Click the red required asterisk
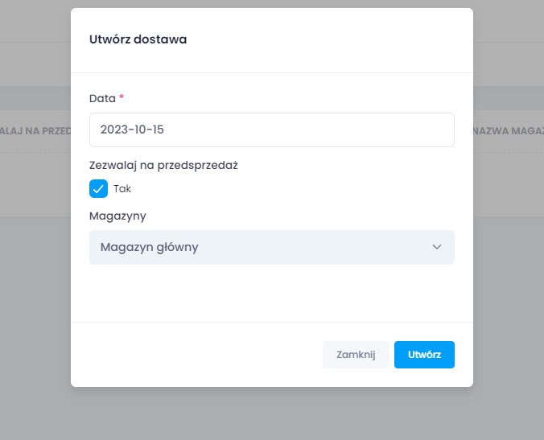544x440 pixels. point(122,97)
